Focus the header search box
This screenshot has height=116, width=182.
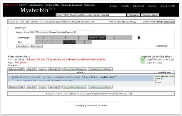(x=91, y=15)
